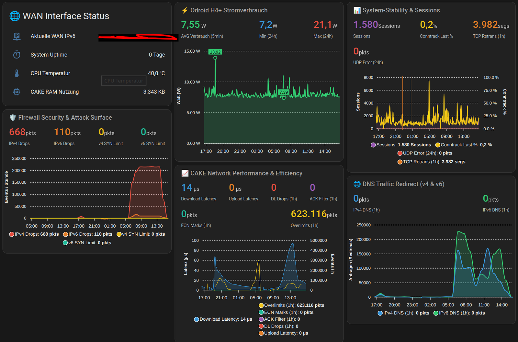This screenshot has height=342, width=518.
Task: Toggle Download Latency legend entry
Action: tap(223, 319)
